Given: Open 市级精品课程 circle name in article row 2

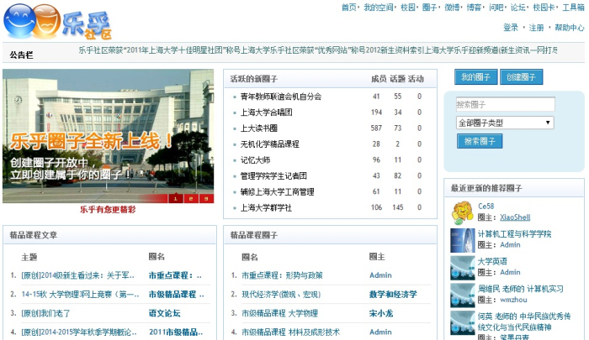Looking at the screenshot, I should pos(176,295).
